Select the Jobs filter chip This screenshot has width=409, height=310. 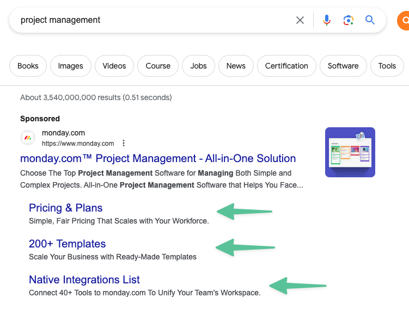[198, 66]
